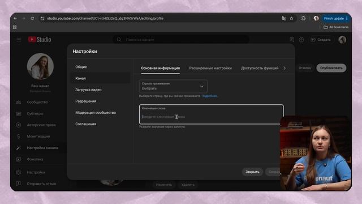Open the Страна проживания dropdown
Viewport: 362px width, 204px height.
173,86
